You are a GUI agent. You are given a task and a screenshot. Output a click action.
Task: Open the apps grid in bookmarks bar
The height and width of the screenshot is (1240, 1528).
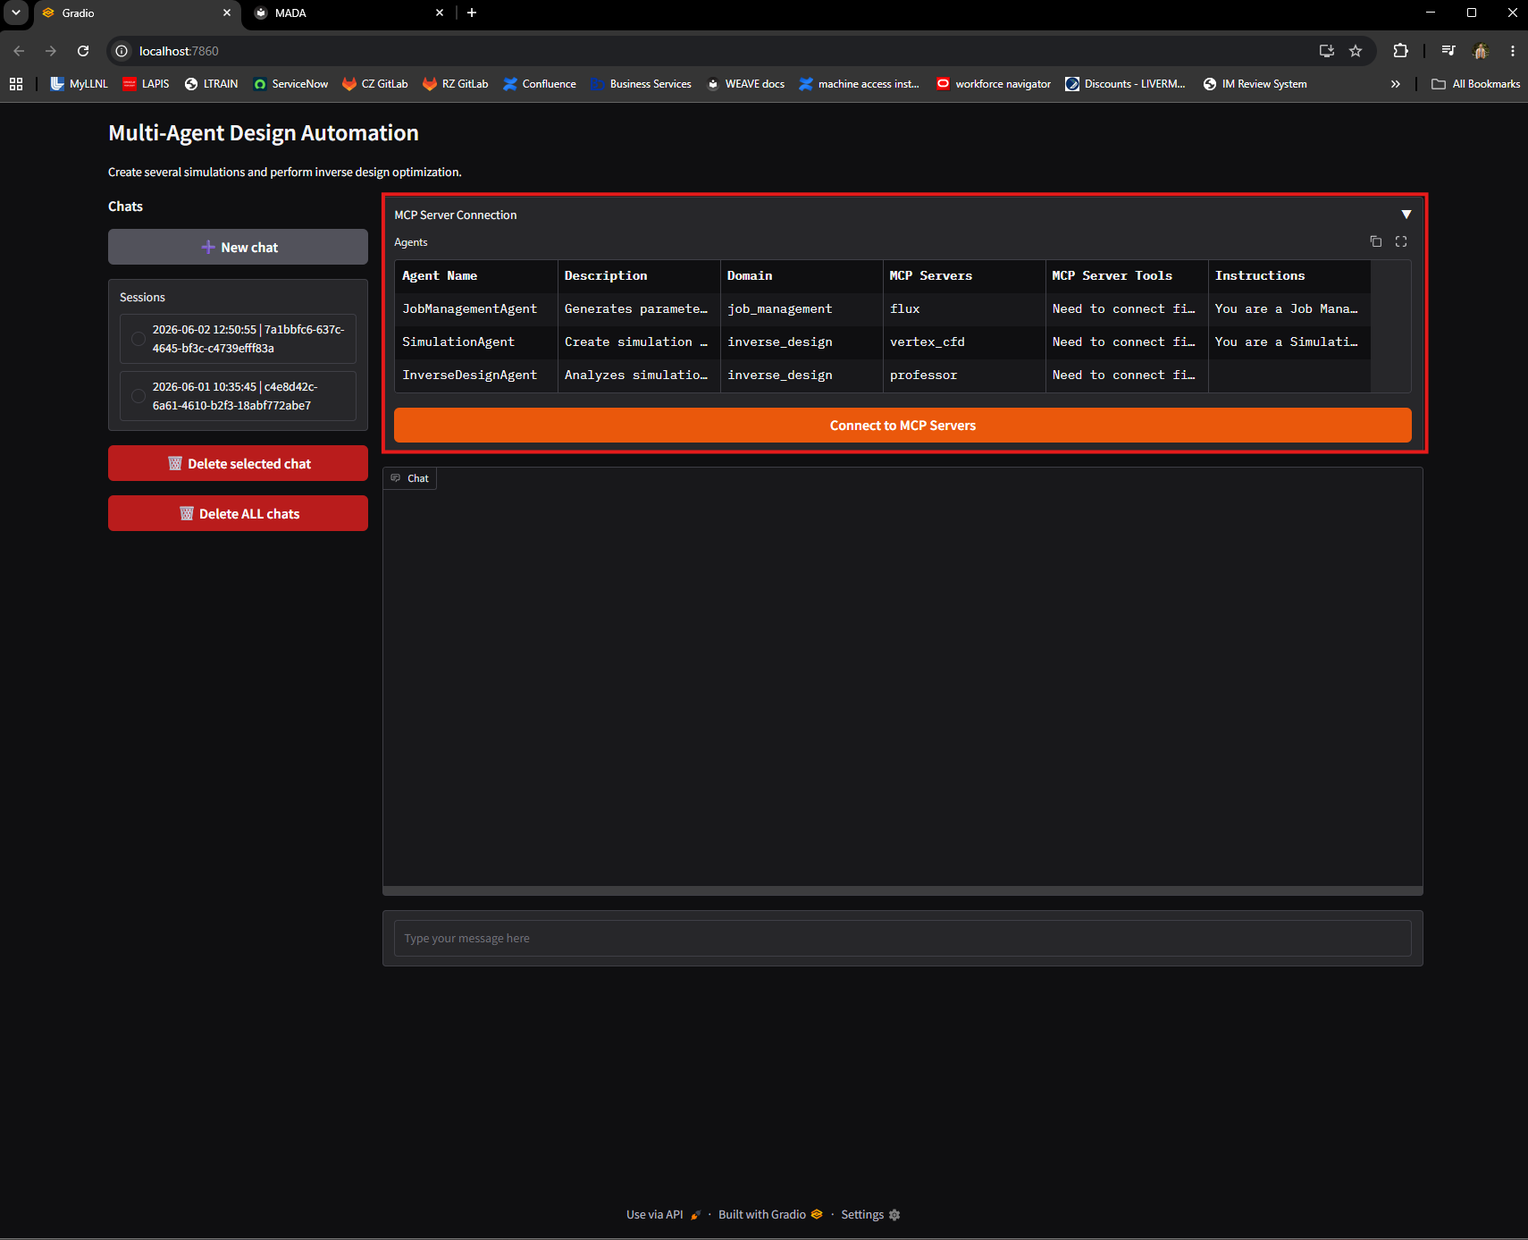16,84
